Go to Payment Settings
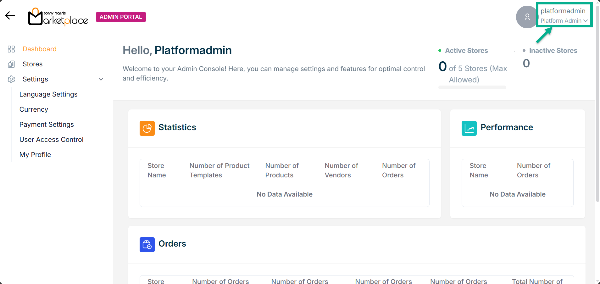Viewport: 600px width, 284px height. point(47,125)
